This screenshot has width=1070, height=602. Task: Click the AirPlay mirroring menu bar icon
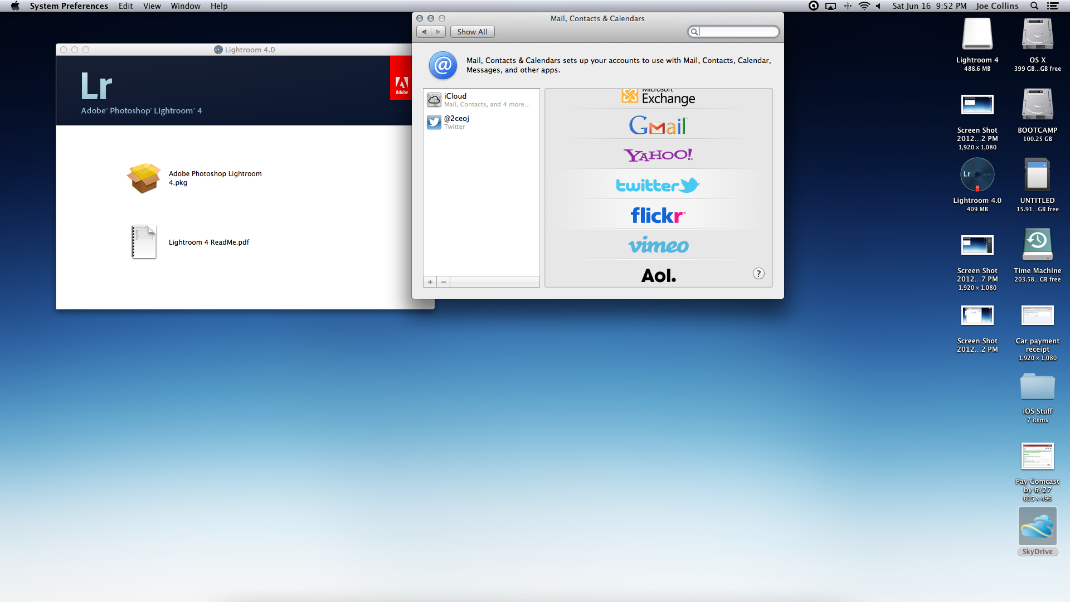pyautogui.click(x=830, y=6)
